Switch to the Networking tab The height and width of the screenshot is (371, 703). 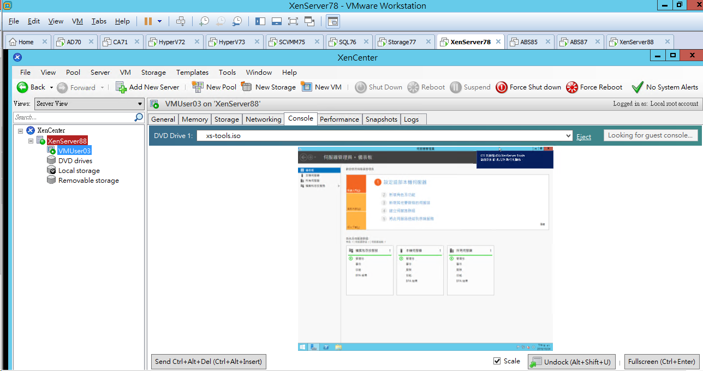pos(264,119)
